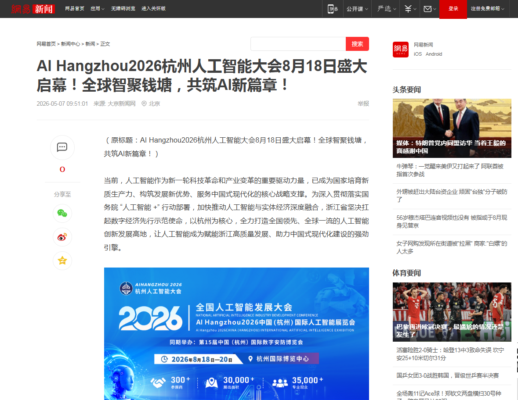Share article to WeChat
518x400 pixels.
62,213
